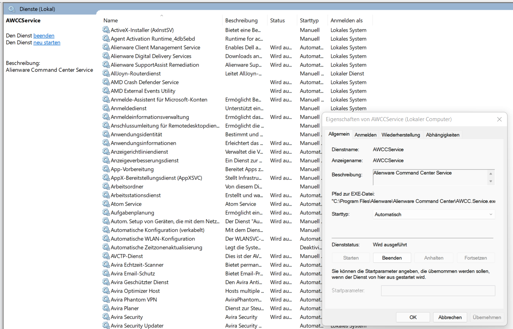Screen dimensions: 513x329
Task: Click the Avira Email-Schutz gear icon
Action: point(106,273)
